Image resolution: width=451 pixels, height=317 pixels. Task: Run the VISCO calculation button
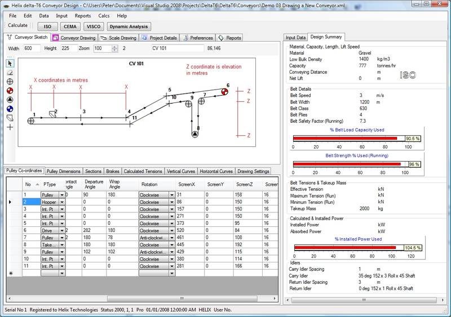(94, 26)
